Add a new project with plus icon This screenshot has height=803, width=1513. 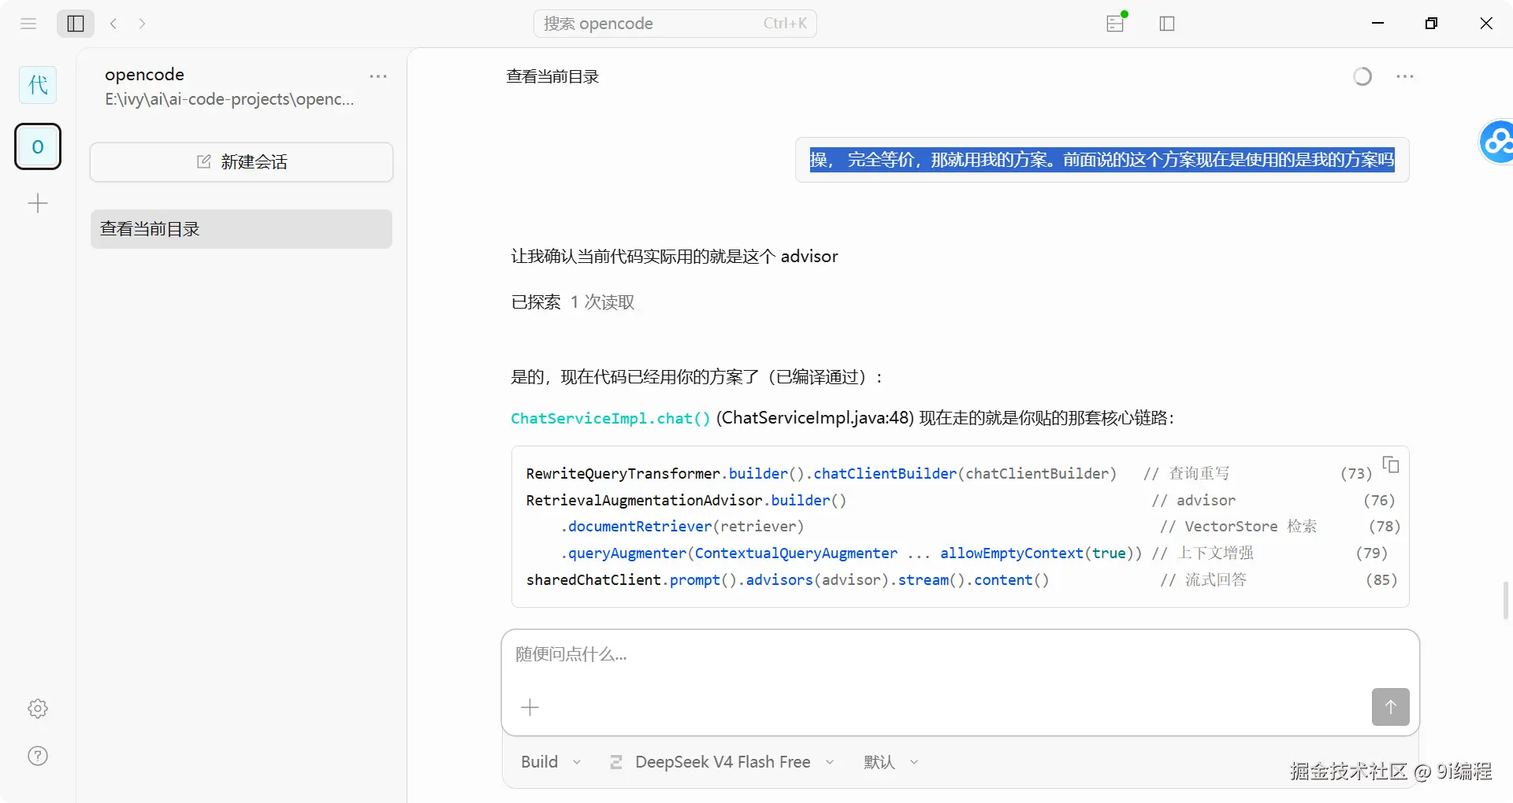(38, 204)
